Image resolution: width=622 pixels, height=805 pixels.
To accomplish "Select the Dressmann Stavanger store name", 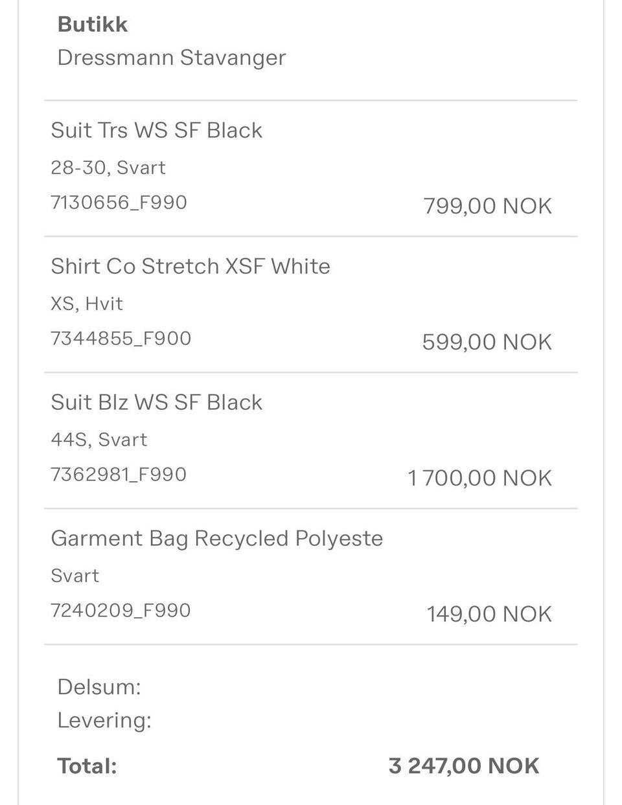I will coord(171,58).
